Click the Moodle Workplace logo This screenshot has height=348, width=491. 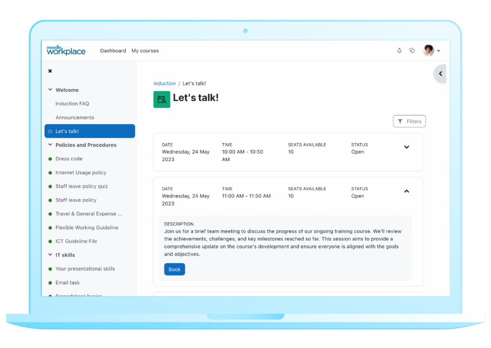click(66, 50)
